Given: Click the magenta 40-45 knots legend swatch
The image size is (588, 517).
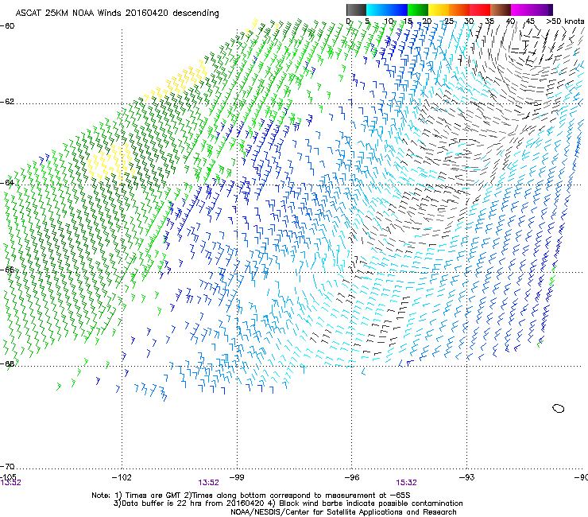Looking at the screenshot, I should [521, 10].
